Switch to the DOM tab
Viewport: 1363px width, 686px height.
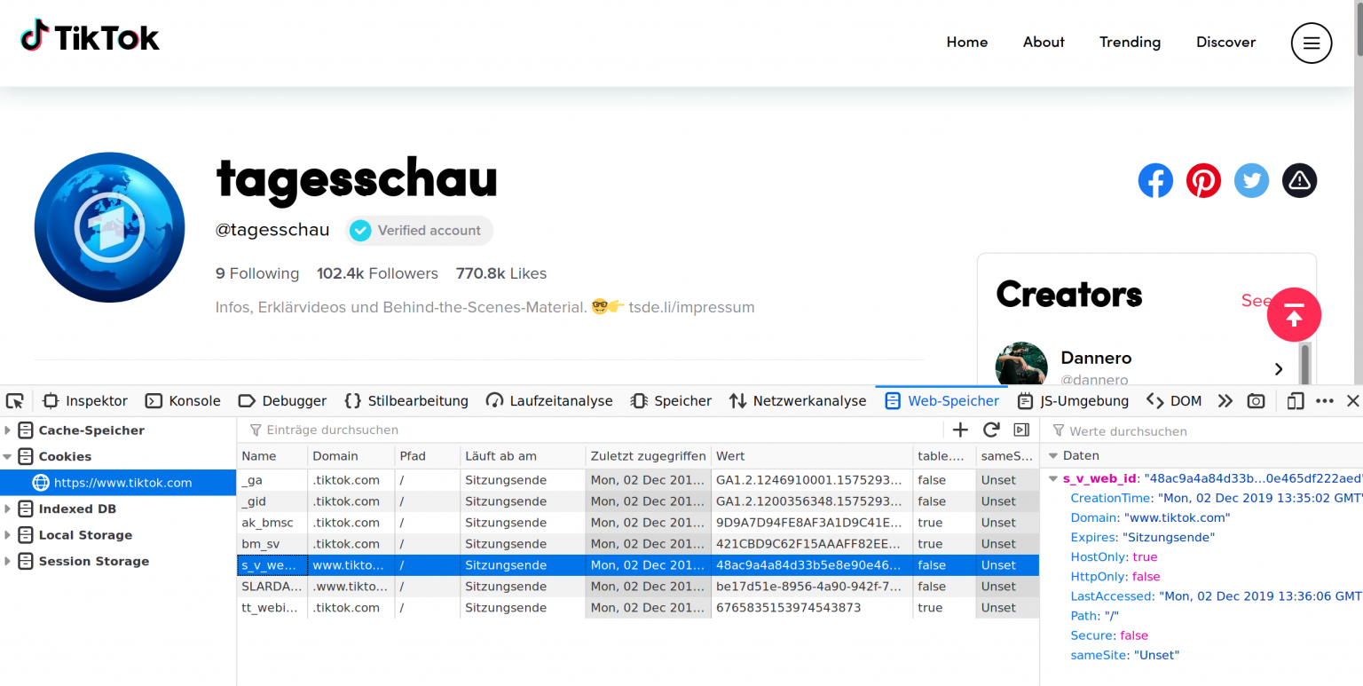(1174, 400)
